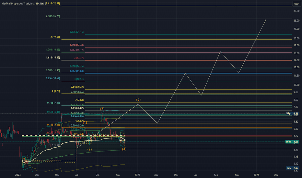Screen dimensions: 302x178
Task: Select the 3.618 (12.75) extension label
Action: pyautogui.click(x=77, y=66)
